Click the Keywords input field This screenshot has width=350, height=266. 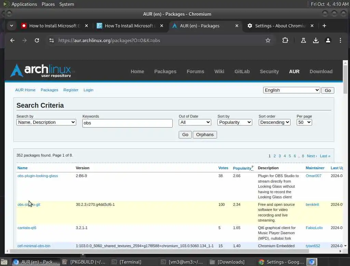tap(127, 123)
